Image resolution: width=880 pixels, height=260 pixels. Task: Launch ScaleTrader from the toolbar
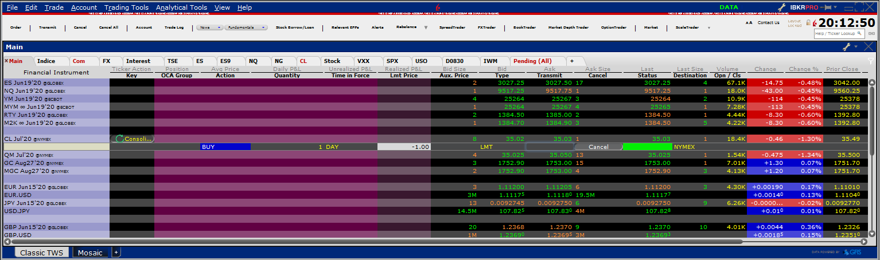pyautogui.click(x=687, y=27)
